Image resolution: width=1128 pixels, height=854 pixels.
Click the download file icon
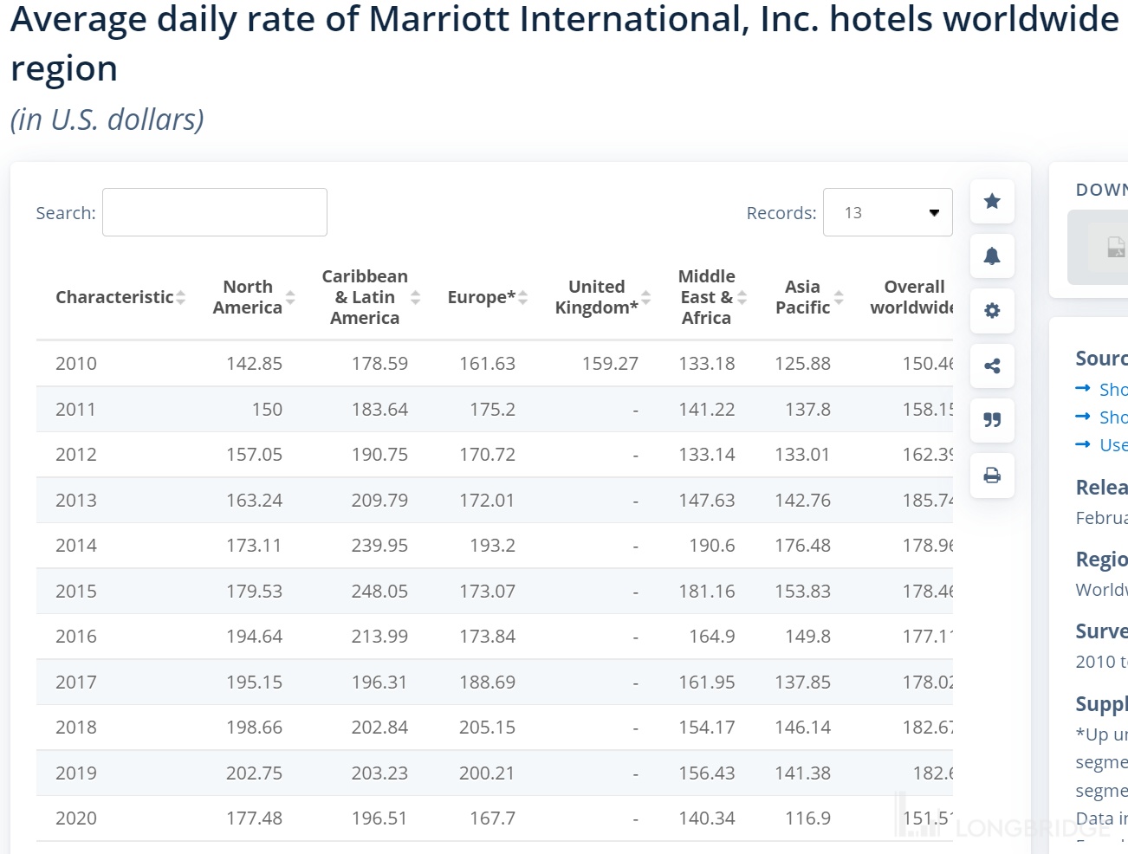[x=1115, y=248]
